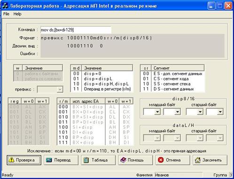Click the Закончить house icon
This screenshot has height=179, width=234.
[198, 160]
